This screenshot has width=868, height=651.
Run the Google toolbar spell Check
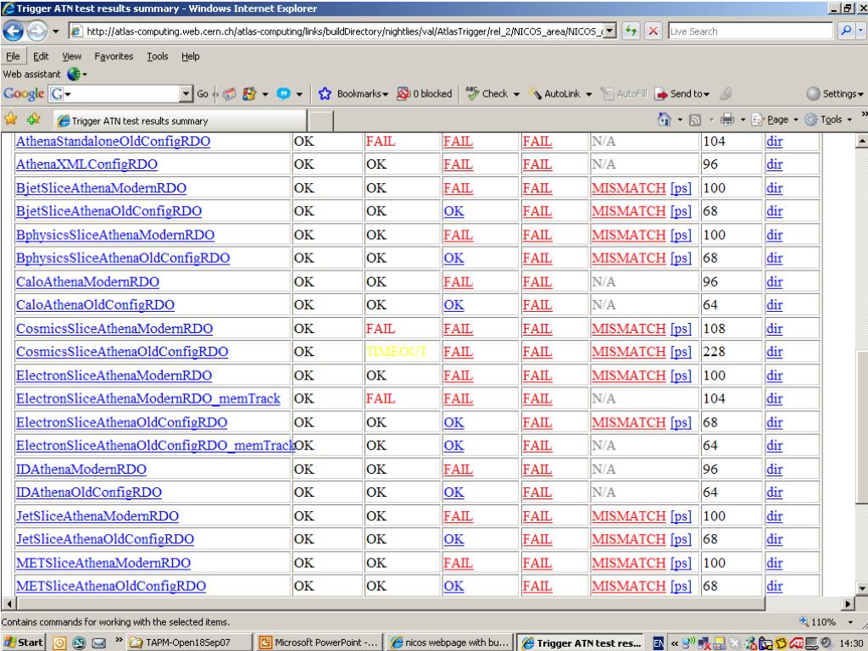tap(492, 93)
